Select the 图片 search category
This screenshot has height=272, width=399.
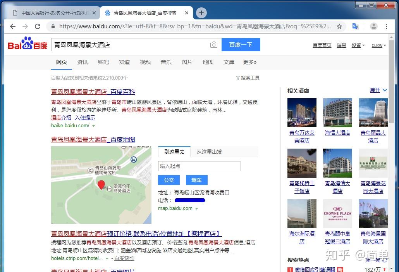click(x=187, y=62)
